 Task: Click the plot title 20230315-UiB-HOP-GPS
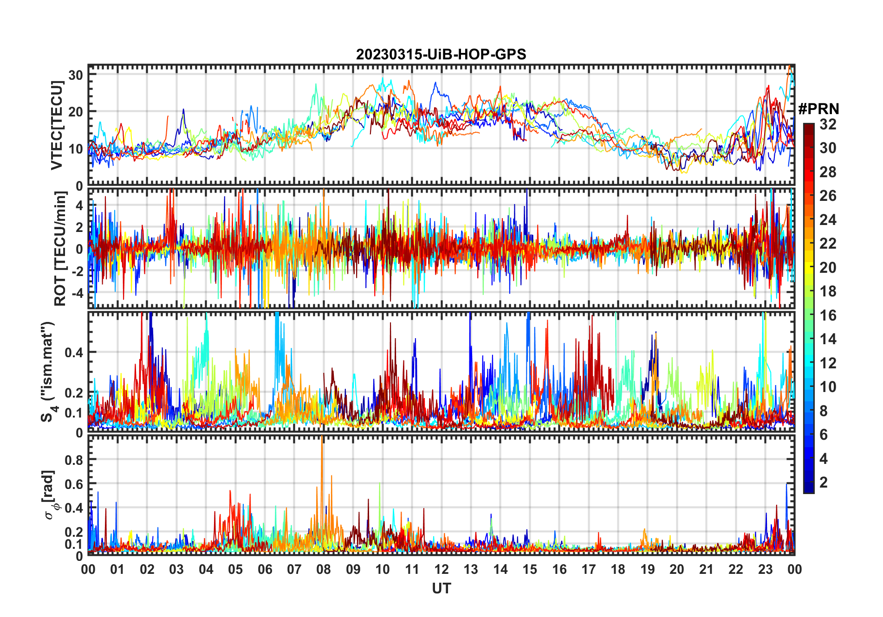click(x=441, y=54)
